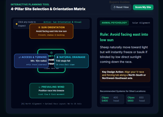Click '4-Pillar Site Selection & Orientation Matrix' title

48,9
